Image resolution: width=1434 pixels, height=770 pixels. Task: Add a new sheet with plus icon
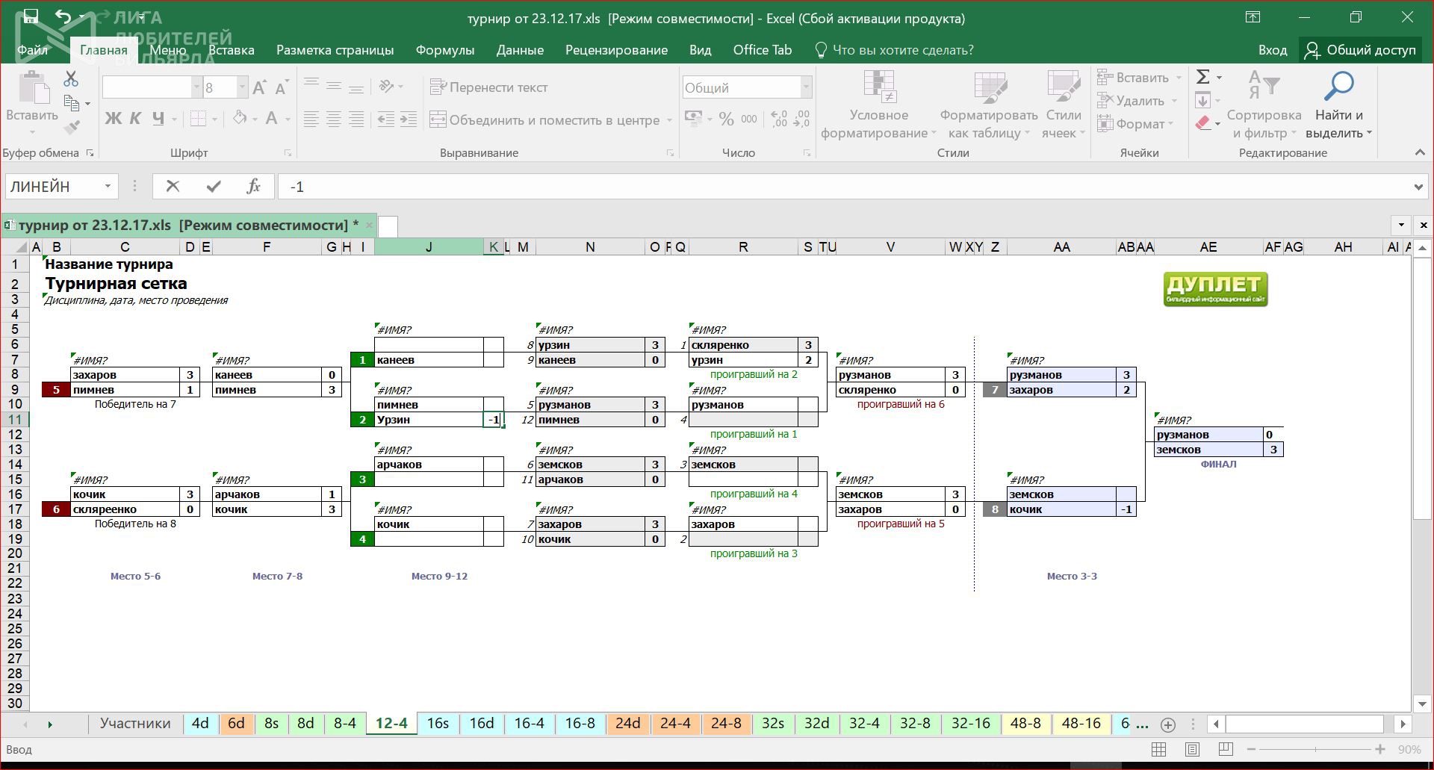click(x=1168, y=724)
